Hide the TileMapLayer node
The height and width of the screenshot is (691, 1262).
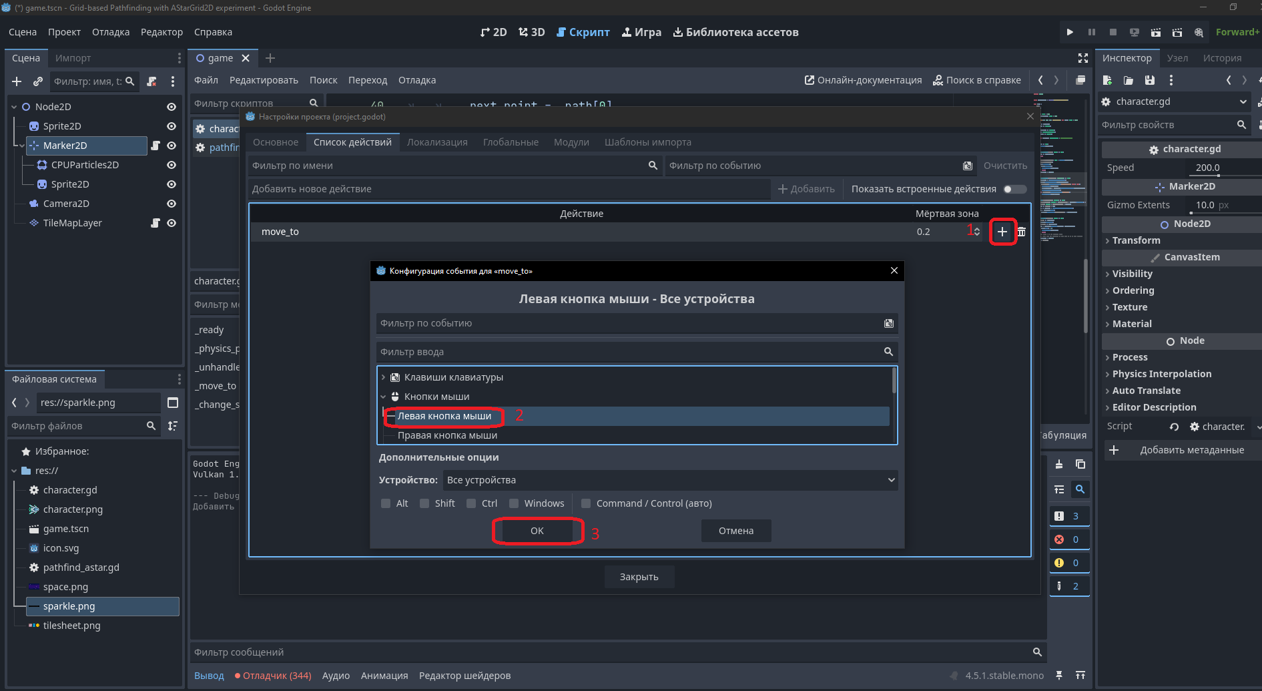click(172, 223)
